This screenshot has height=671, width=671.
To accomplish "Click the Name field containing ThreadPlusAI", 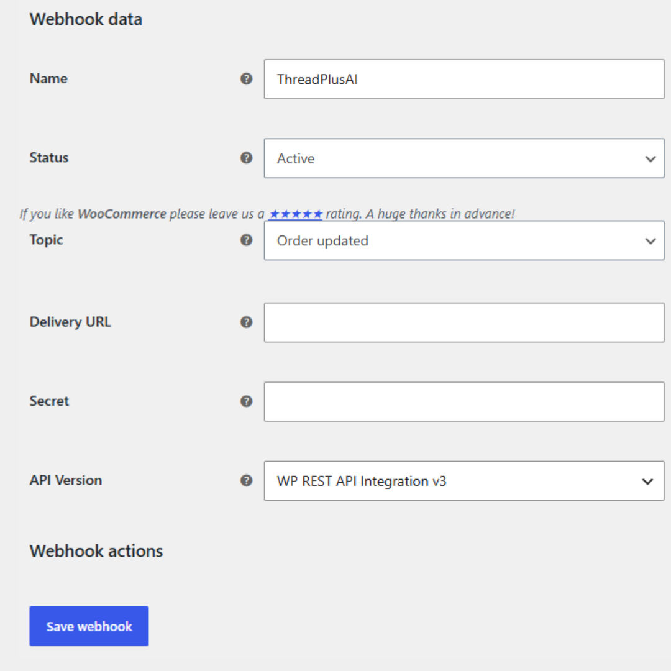I will point(464,79).
